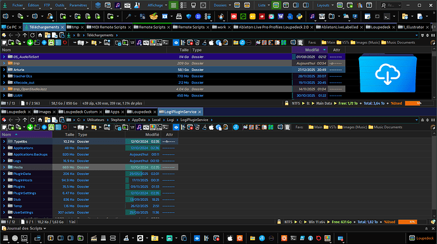The height and width of the screenshot is (244, 437).
Task: Click the cloud download folder thumbnail
Action: [x=388, y=74]
